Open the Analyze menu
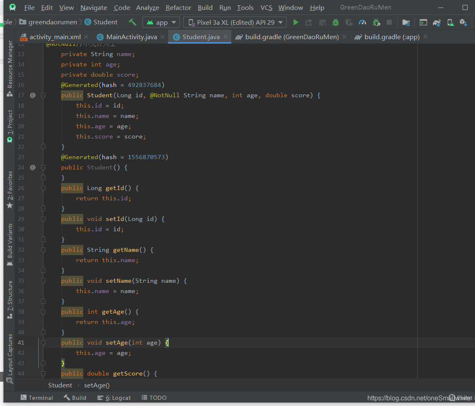 click(148, 7)
